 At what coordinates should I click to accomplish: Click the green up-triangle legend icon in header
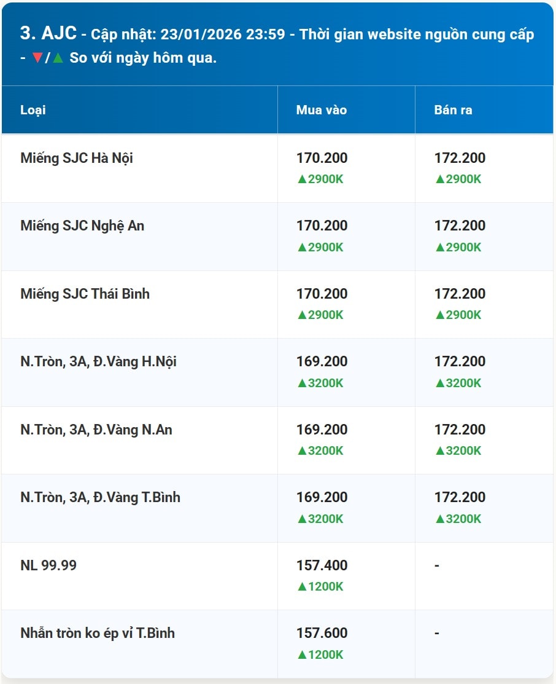[x=58, y=58]
